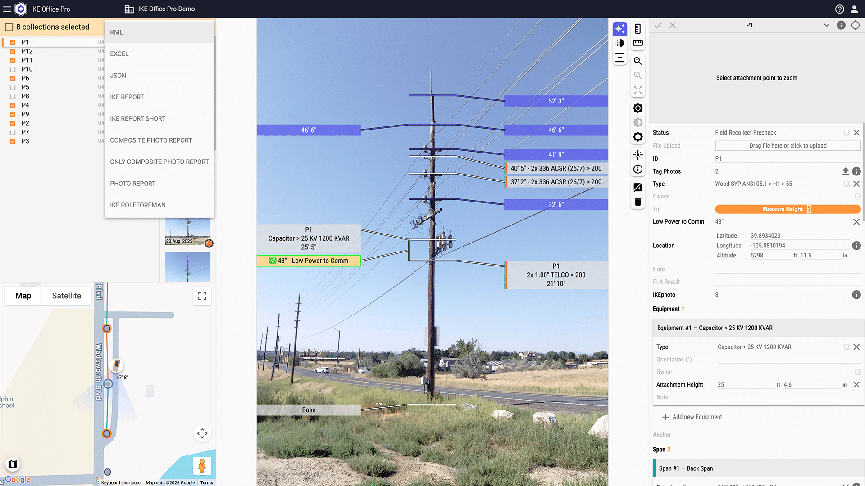
Task: Uncheck the P12 collection checkbox
Action: (13, 51)
